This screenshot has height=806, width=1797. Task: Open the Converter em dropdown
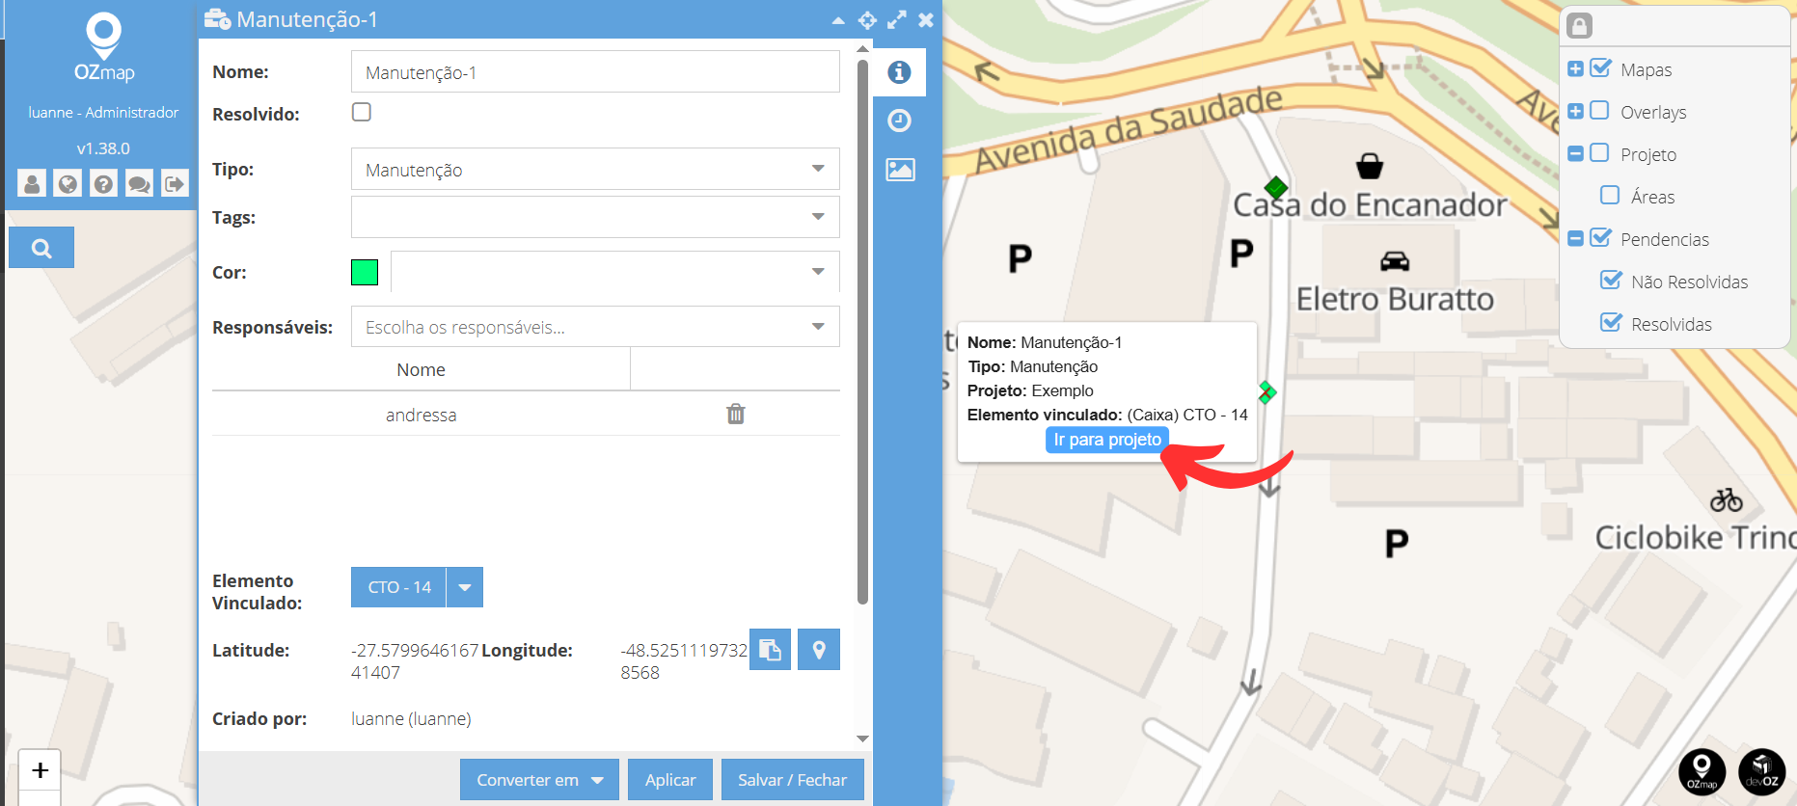[x=538, y=779]
